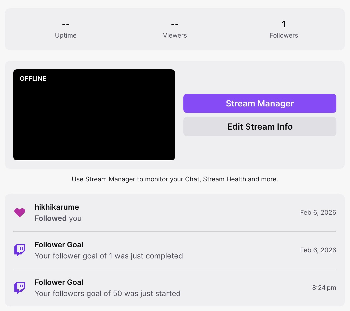
Task: Click the Uptime stat label
Action: (x=66, y=35)
